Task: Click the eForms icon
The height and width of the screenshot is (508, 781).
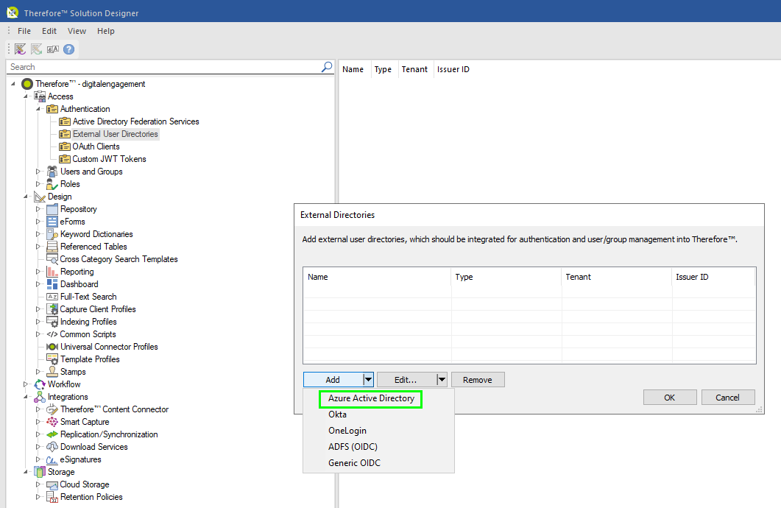Action: coord(52,222)
